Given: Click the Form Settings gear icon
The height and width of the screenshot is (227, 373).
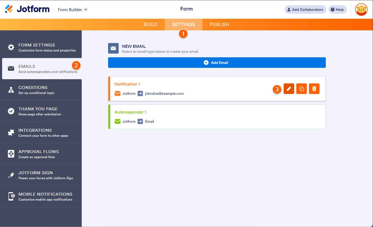Looking at the screenshot, I should [x=11, y=47].
